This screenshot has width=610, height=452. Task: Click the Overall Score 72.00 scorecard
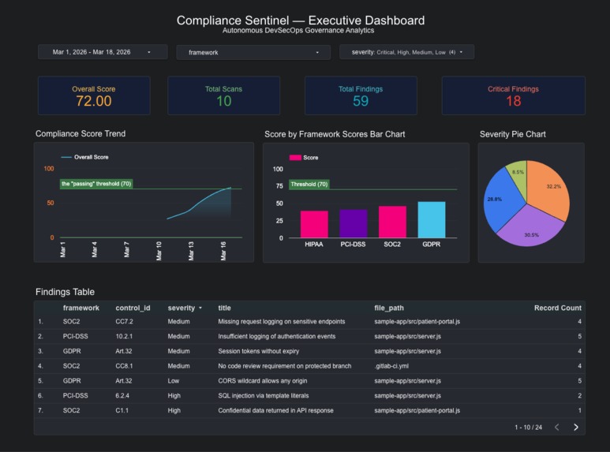[x=94, y=95]
